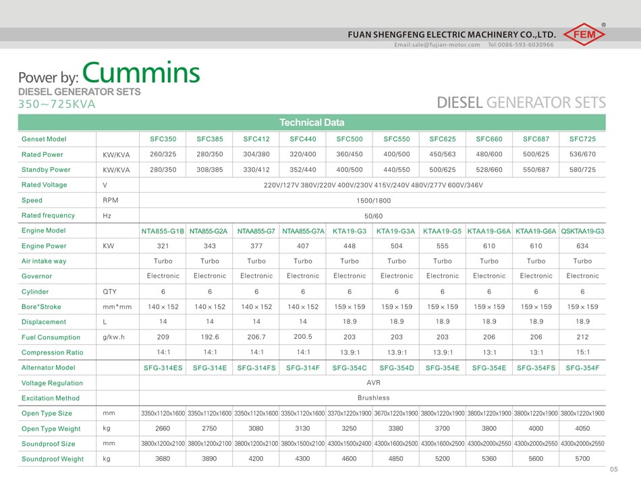Click the voltage regulation value AVR
Image resolution: width=641 pixels, height=483 pixels.
pyautogui.click(x=373, y=383)
